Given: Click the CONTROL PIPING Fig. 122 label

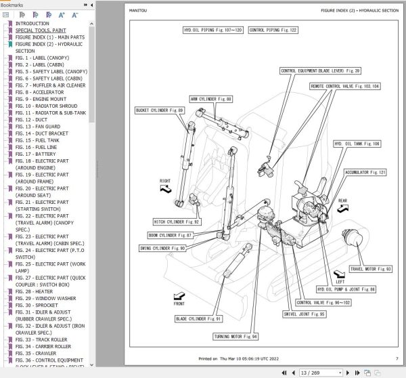Looking at the screenshot, I should click(x=273, y=30).
